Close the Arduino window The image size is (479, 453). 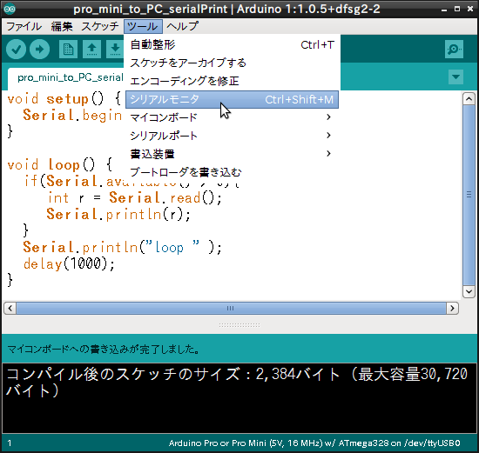(470, 10)
